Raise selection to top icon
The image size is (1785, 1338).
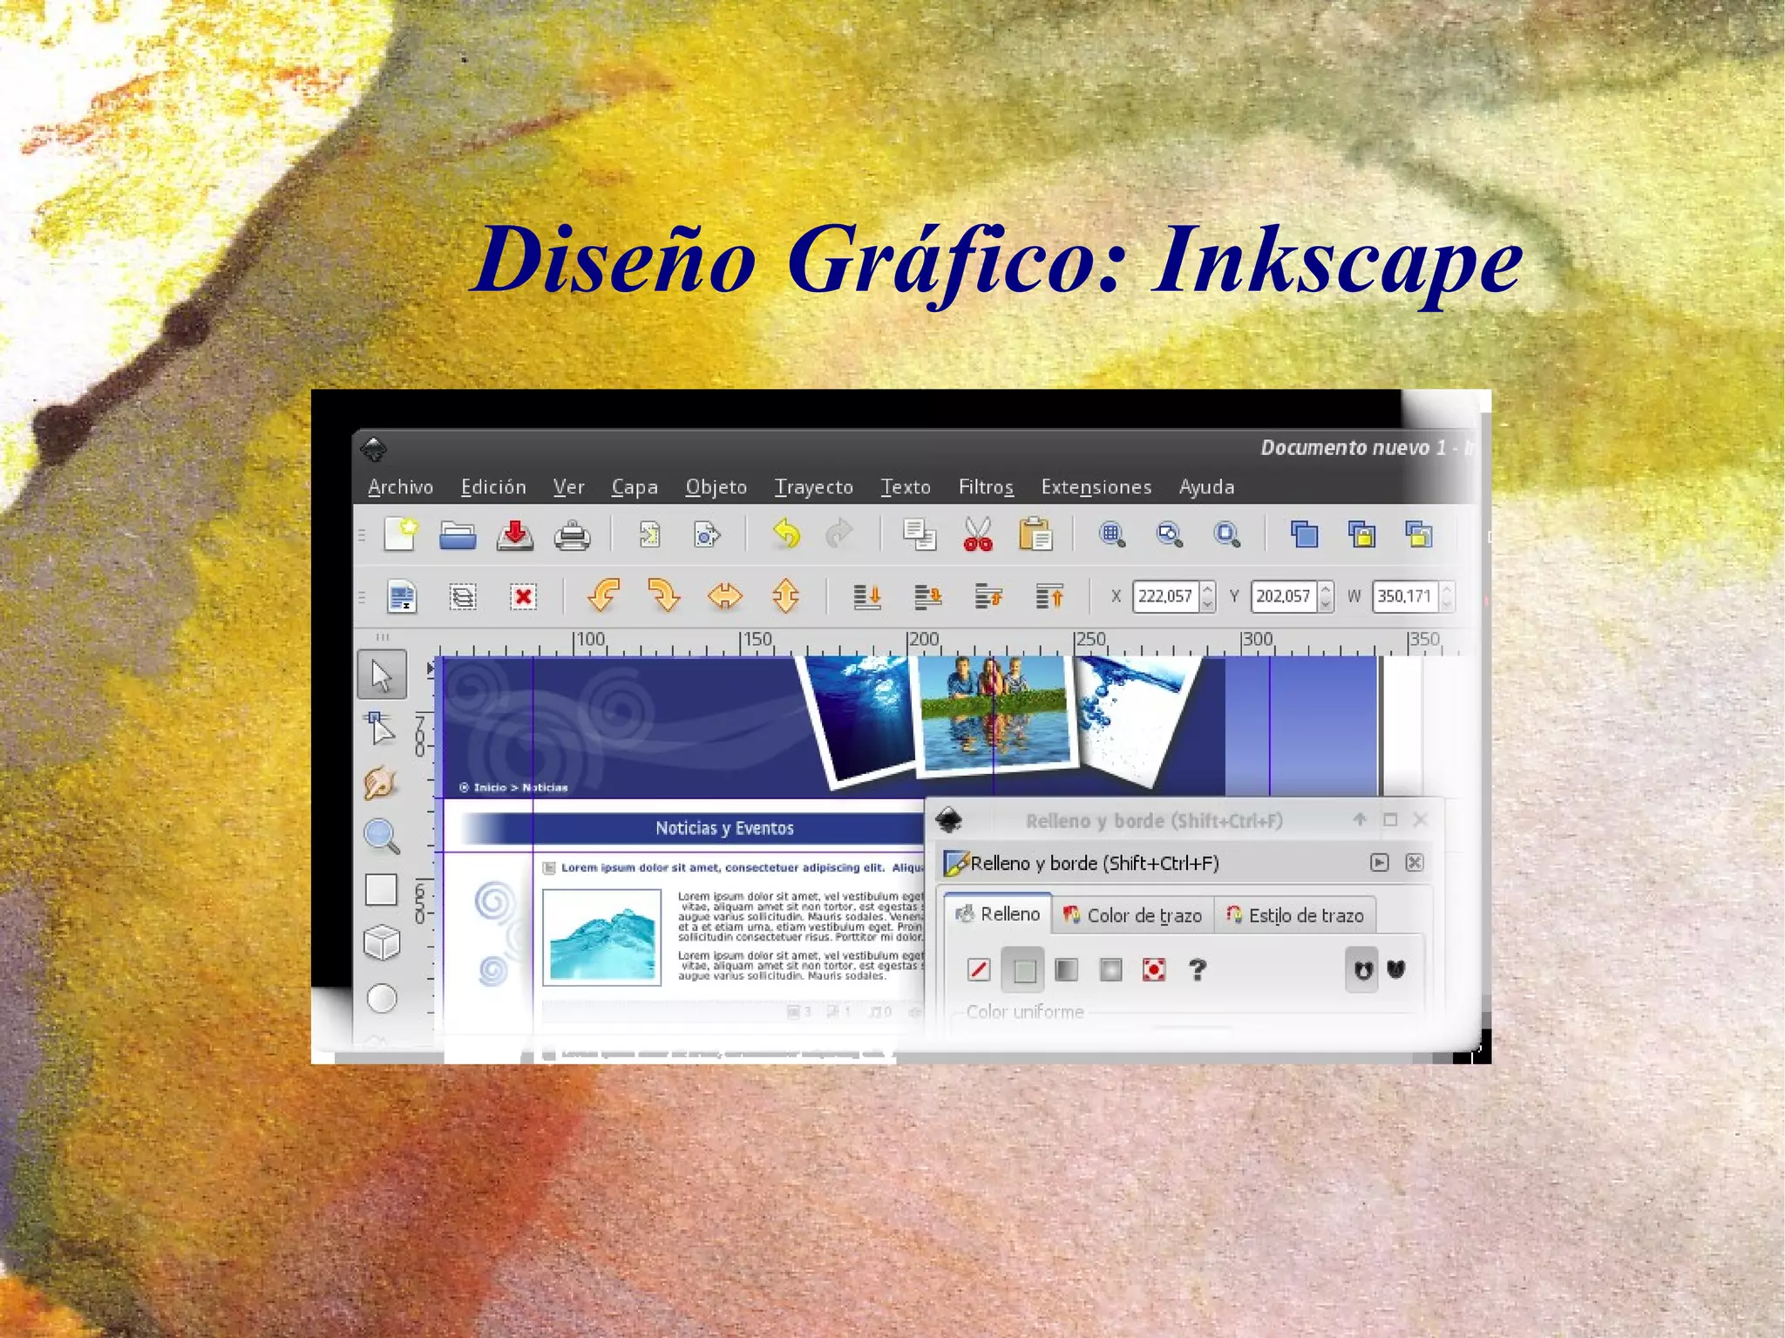tap(1049, 597)
